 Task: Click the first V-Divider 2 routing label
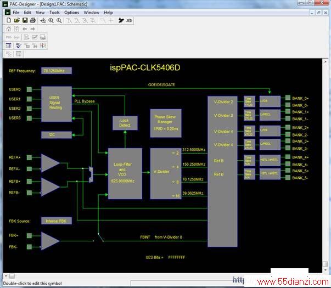tap(223, 102)
